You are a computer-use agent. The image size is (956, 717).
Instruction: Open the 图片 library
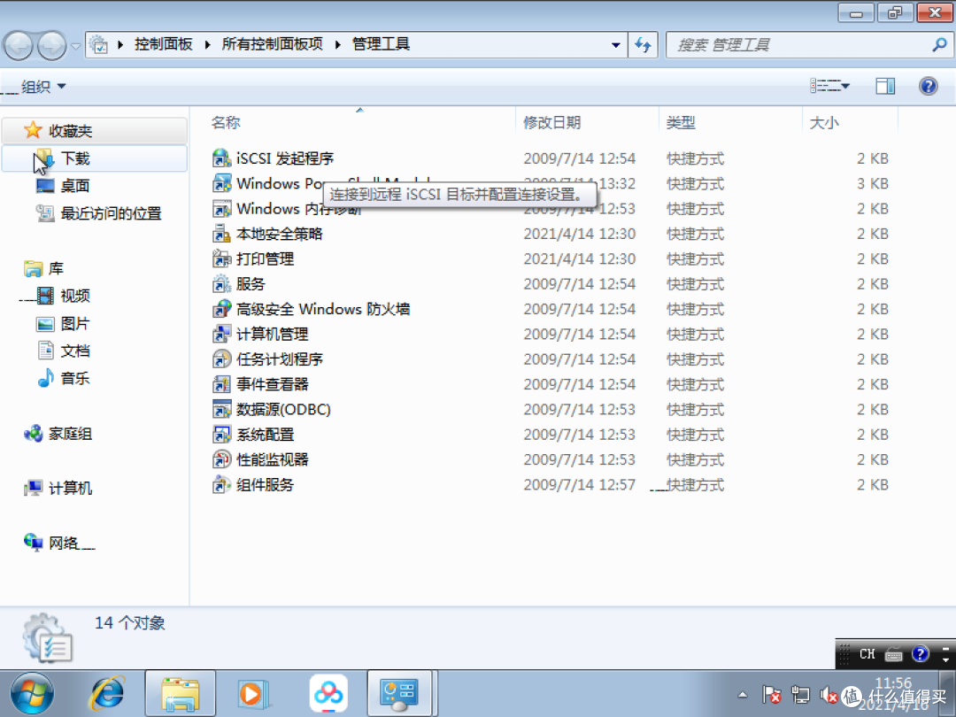pyautogui.click(x=75, y=323)
